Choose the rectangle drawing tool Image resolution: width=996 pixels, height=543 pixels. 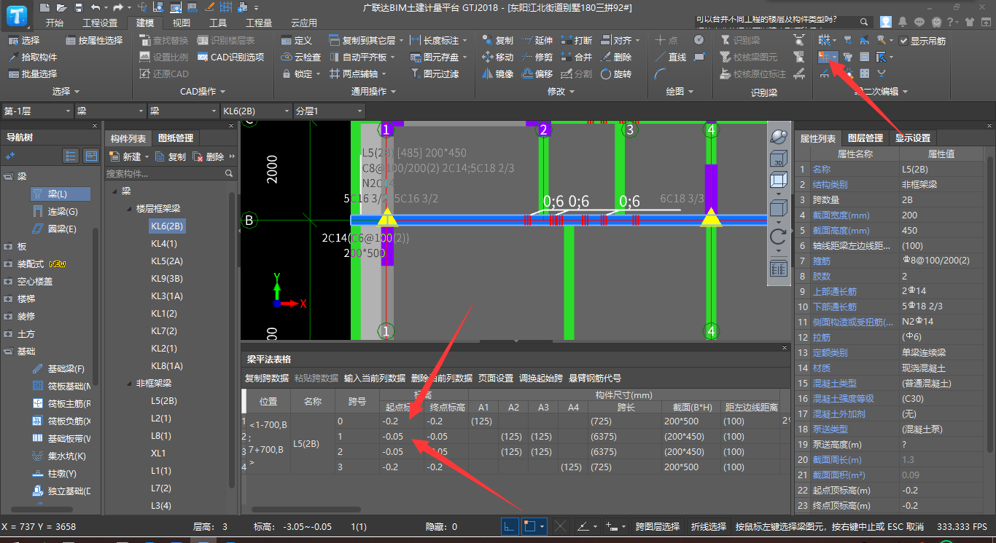pos(699,57)
